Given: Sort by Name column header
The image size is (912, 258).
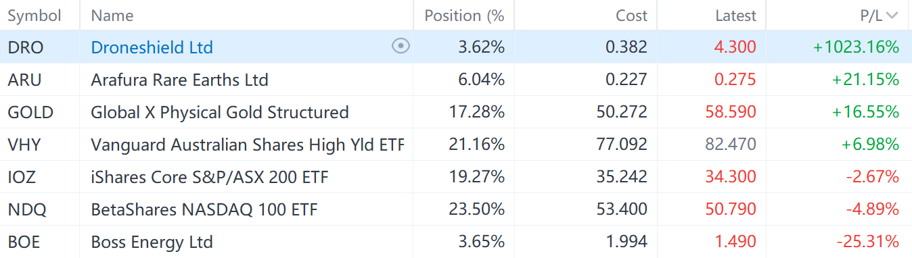Looking at the screenshot, I should 112,16.
